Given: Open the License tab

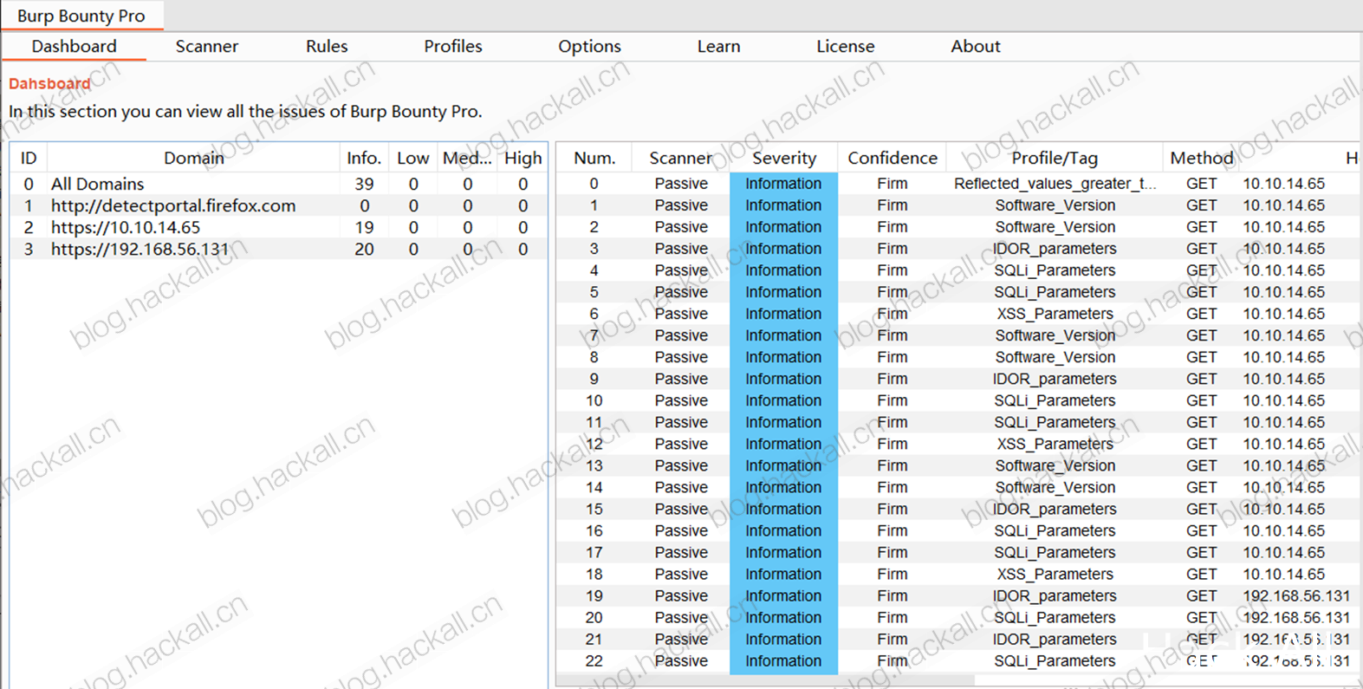Looking at the screenshot, I should (x=845, y=47).
